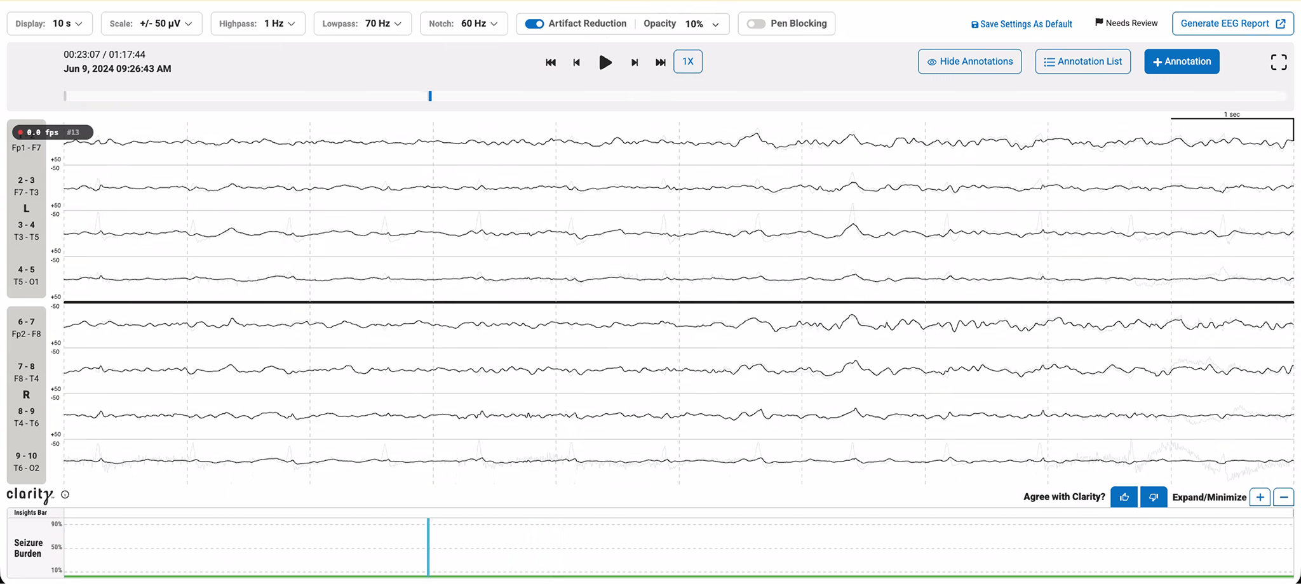Click the Needs Review flag

[x=1126, y=23]
